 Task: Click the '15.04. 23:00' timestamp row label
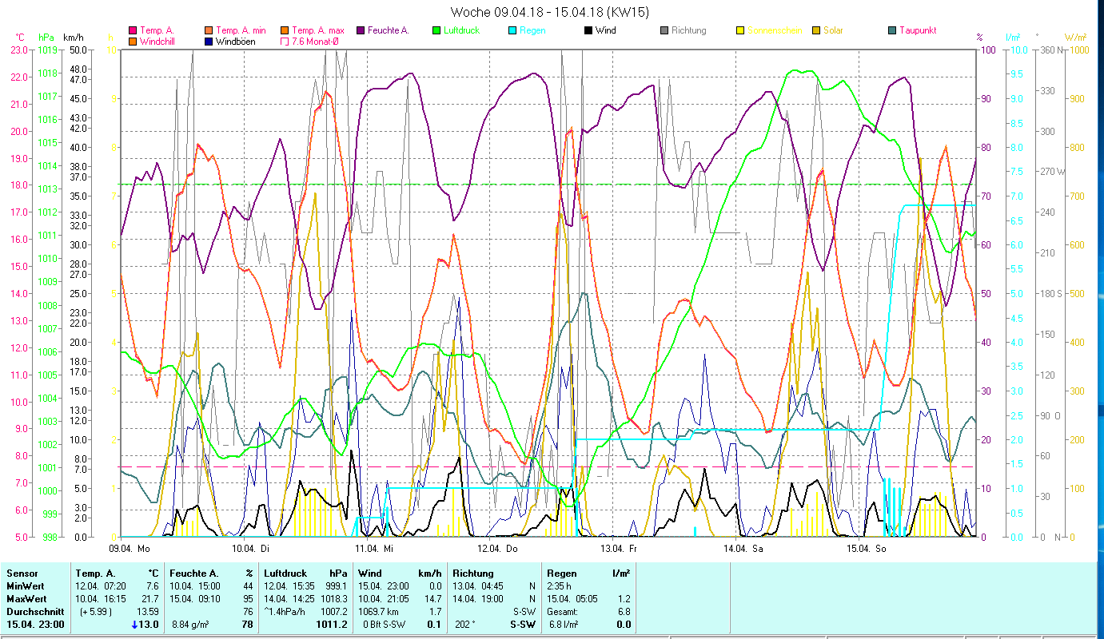35,625
